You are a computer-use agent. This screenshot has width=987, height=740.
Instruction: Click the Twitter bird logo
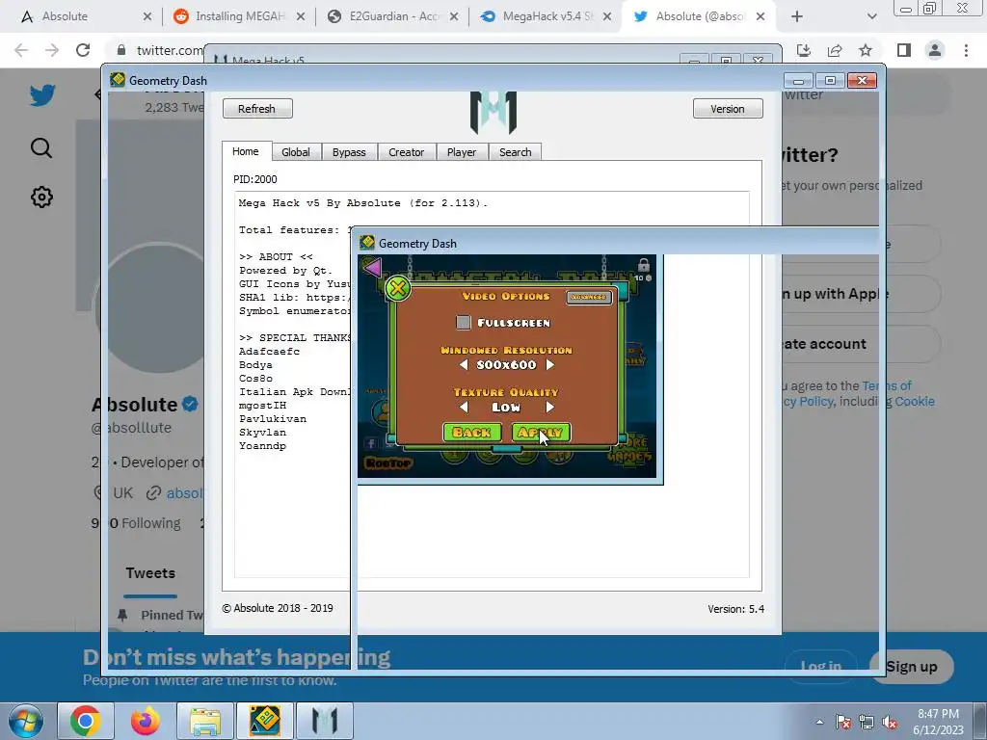(x=42, y=95)
